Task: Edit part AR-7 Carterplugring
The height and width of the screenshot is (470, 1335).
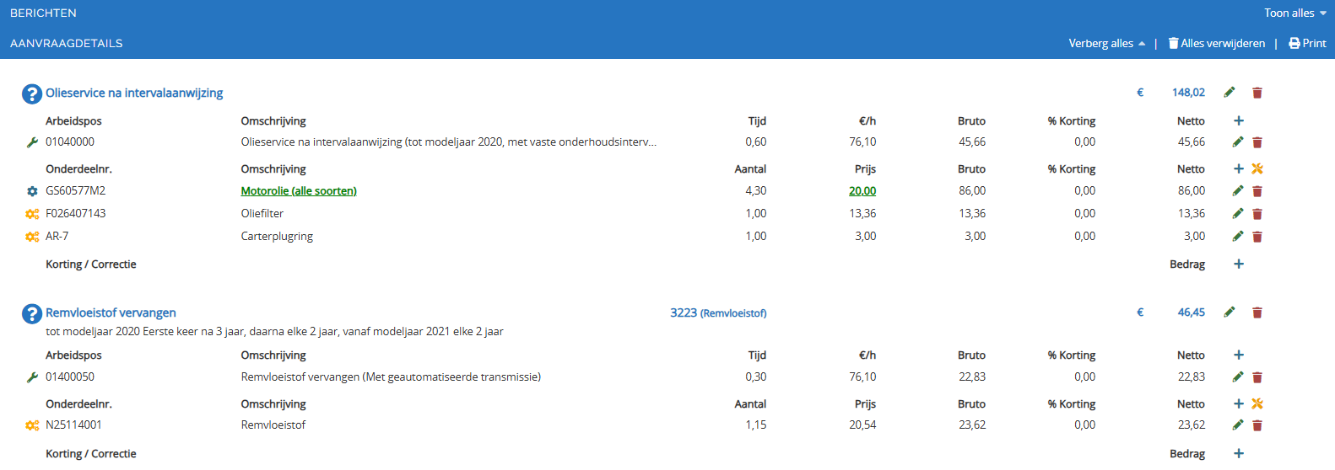Action: (1238, 237)
